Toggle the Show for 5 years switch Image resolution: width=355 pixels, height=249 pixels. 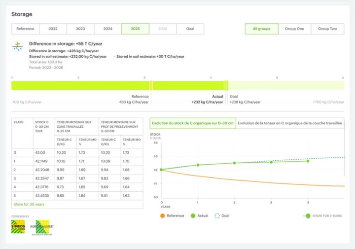[308, 215]
